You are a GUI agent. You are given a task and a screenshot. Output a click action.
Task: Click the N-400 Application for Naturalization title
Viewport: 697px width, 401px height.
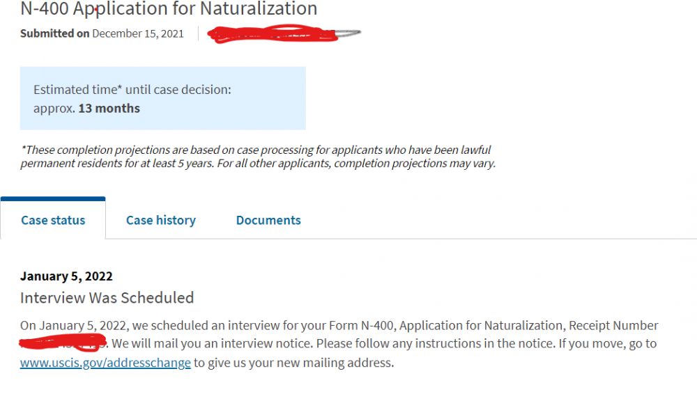[169, 9]
